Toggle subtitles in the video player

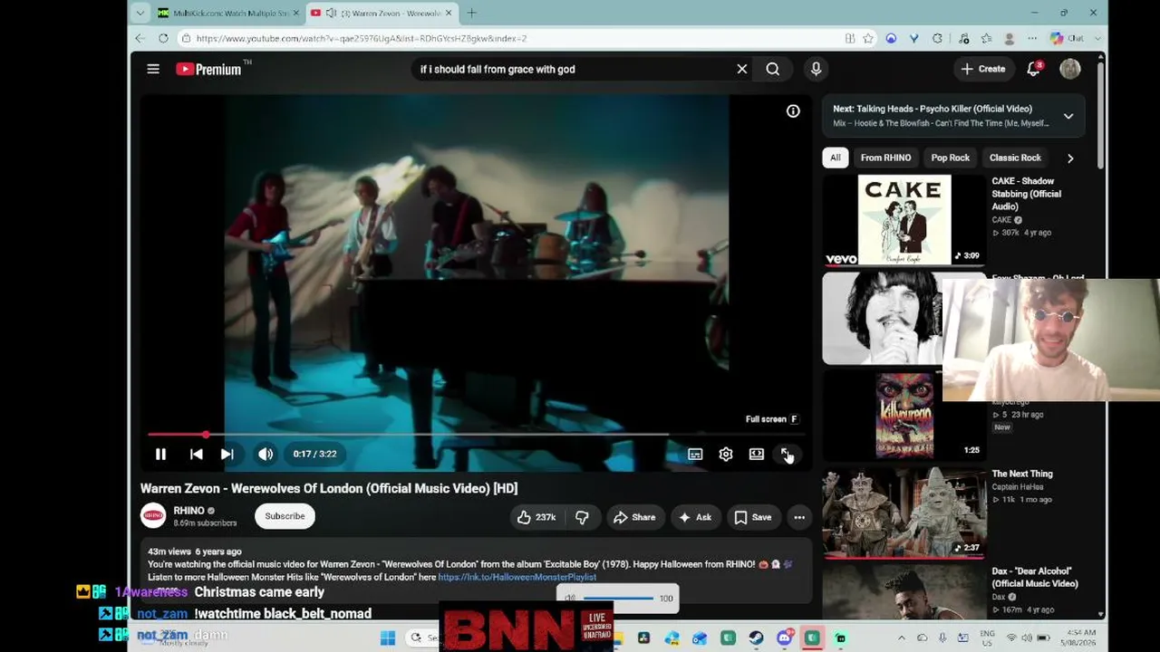click(695, 454)
